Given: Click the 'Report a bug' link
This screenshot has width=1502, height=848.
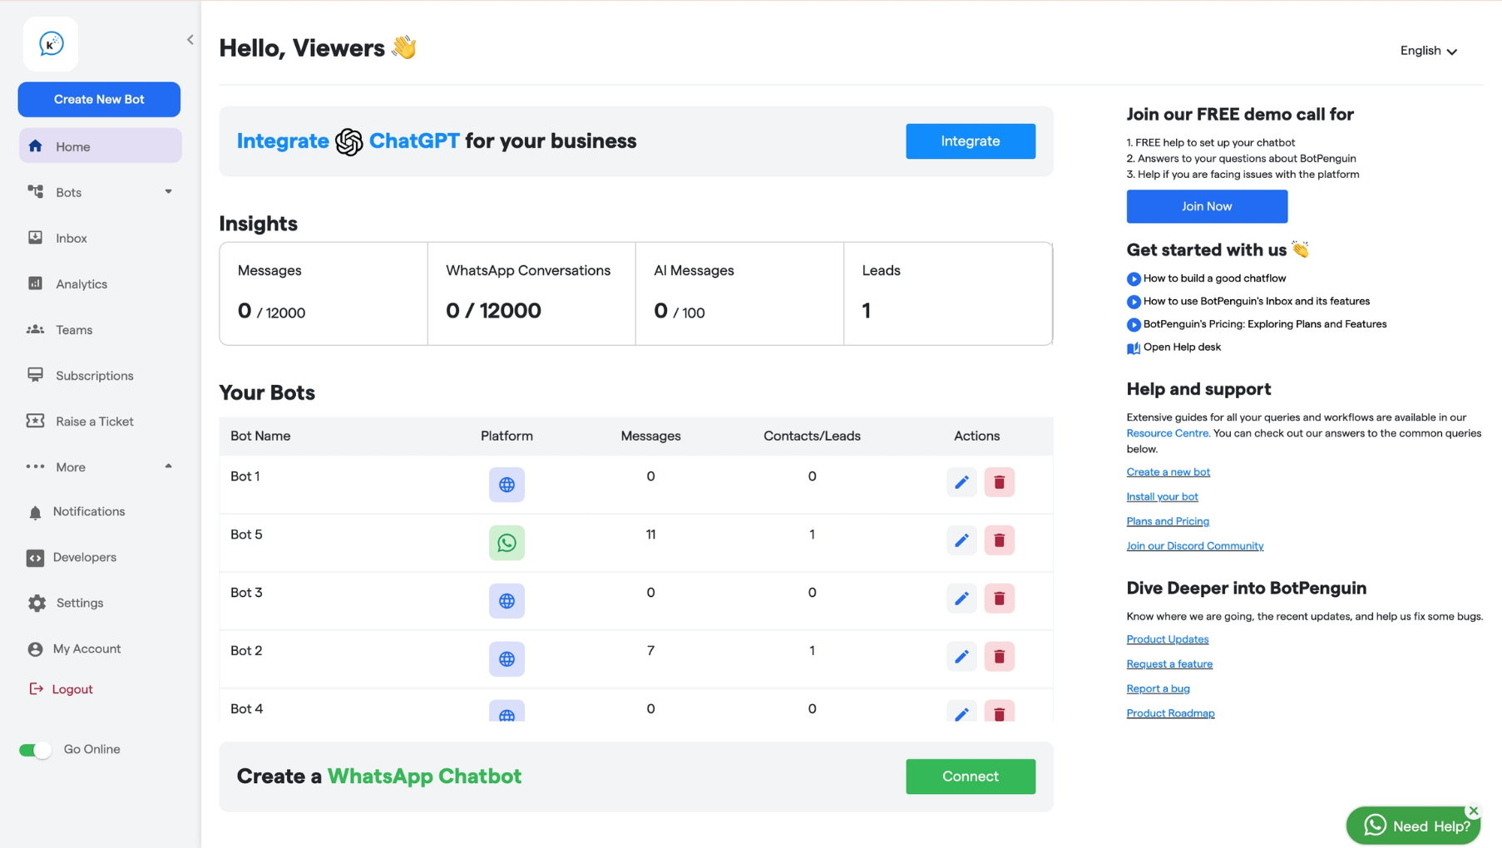Looking at the screenshot, I should pyautogui.click(x=1158, y=688).
